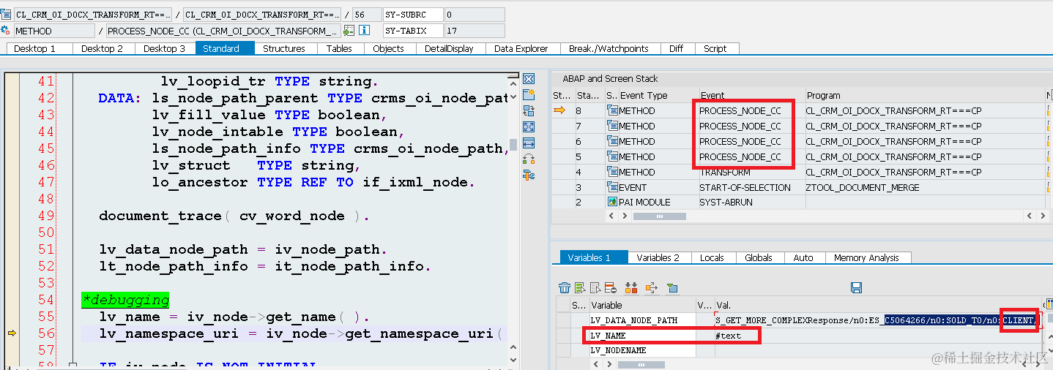This screenshot has width=1053, height=370.
Task: Open the Services of the Tool icon
Action: 529,175
